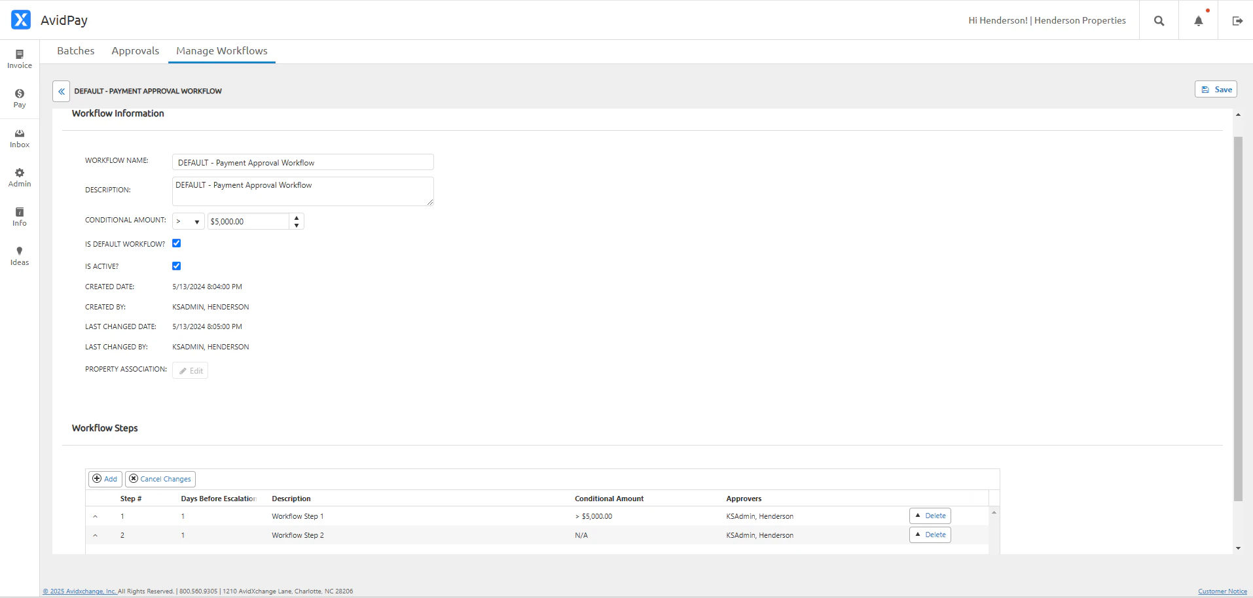Open the search magnifier icon
Viewport: 1253px width, 598px height.
pyautogui.click(x=1159, y=20)
